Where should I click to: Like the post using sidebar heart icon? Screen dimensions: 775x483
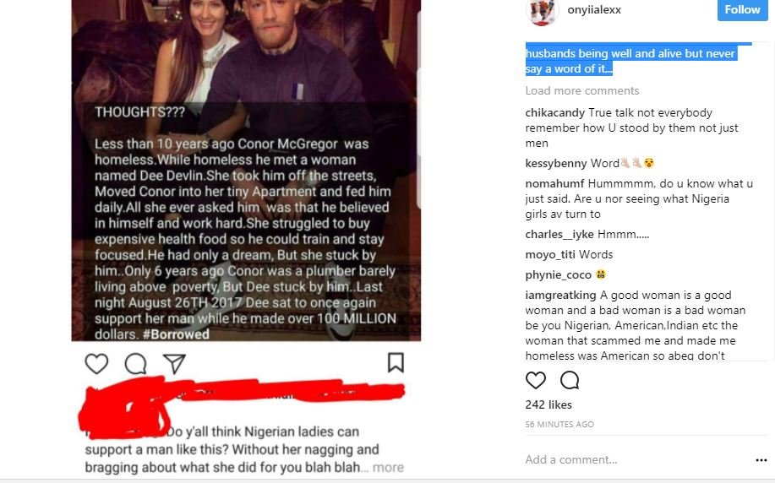(x=536, y=380)
